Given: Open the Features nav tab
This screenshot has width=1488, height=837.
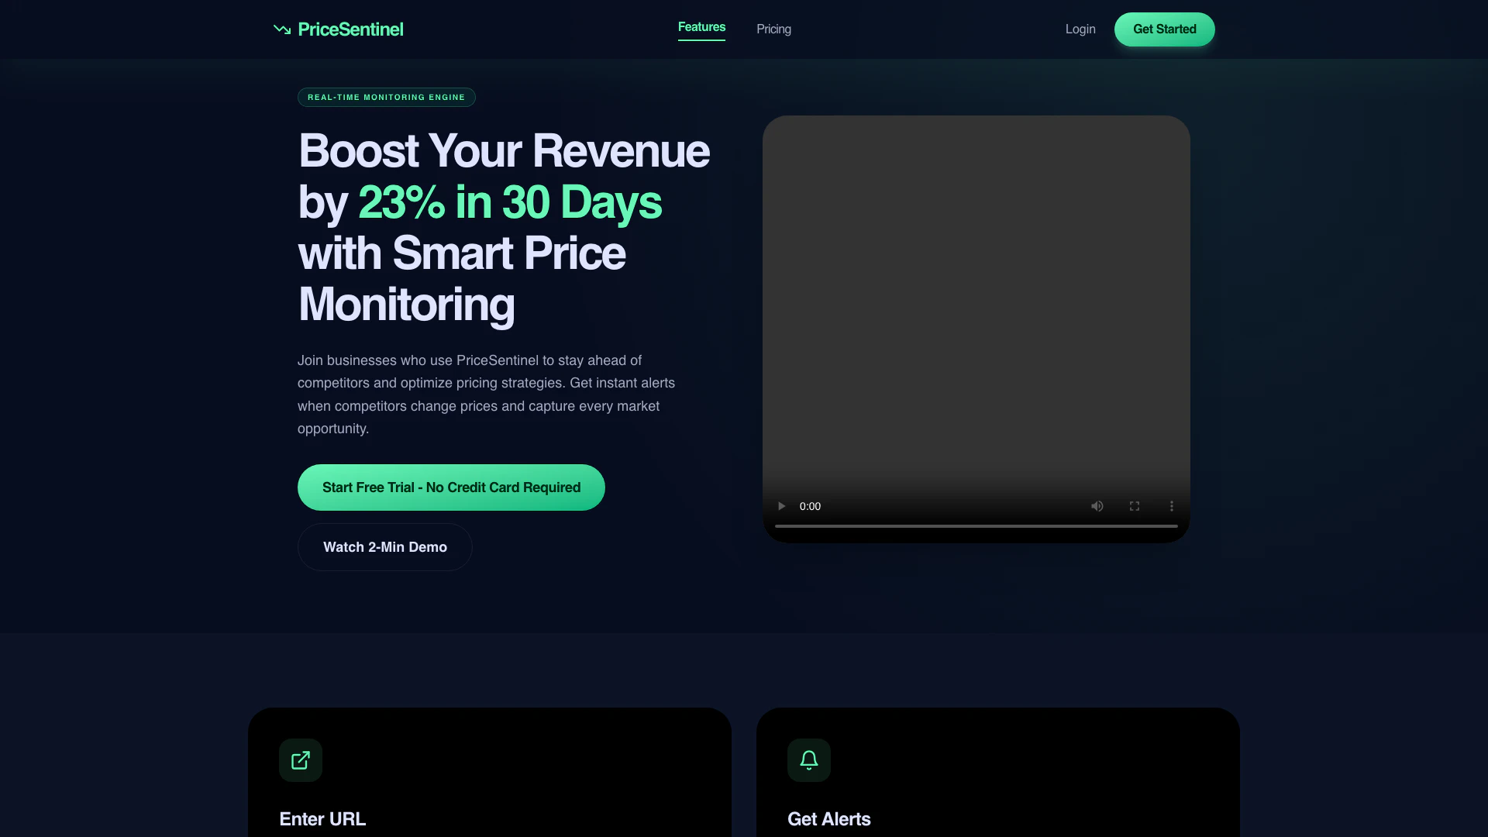Looking at the screenshot, I should click(x=701, y=27).
